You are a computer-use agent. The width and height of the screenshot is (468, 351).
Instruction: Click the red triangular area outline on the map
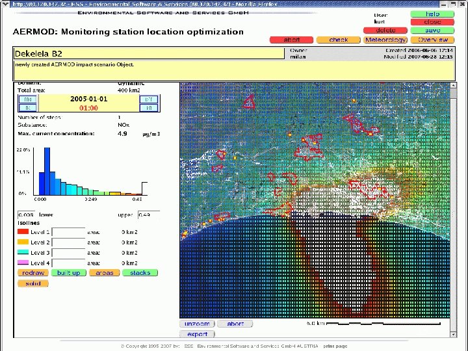point(249,101)
